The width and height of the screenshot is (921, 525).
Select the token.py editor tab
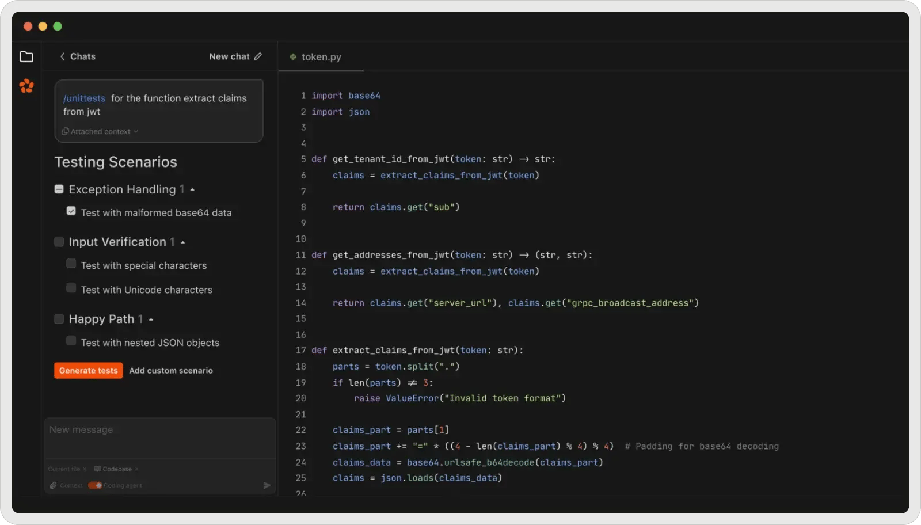pyautogui.click(x=321, y=56)
